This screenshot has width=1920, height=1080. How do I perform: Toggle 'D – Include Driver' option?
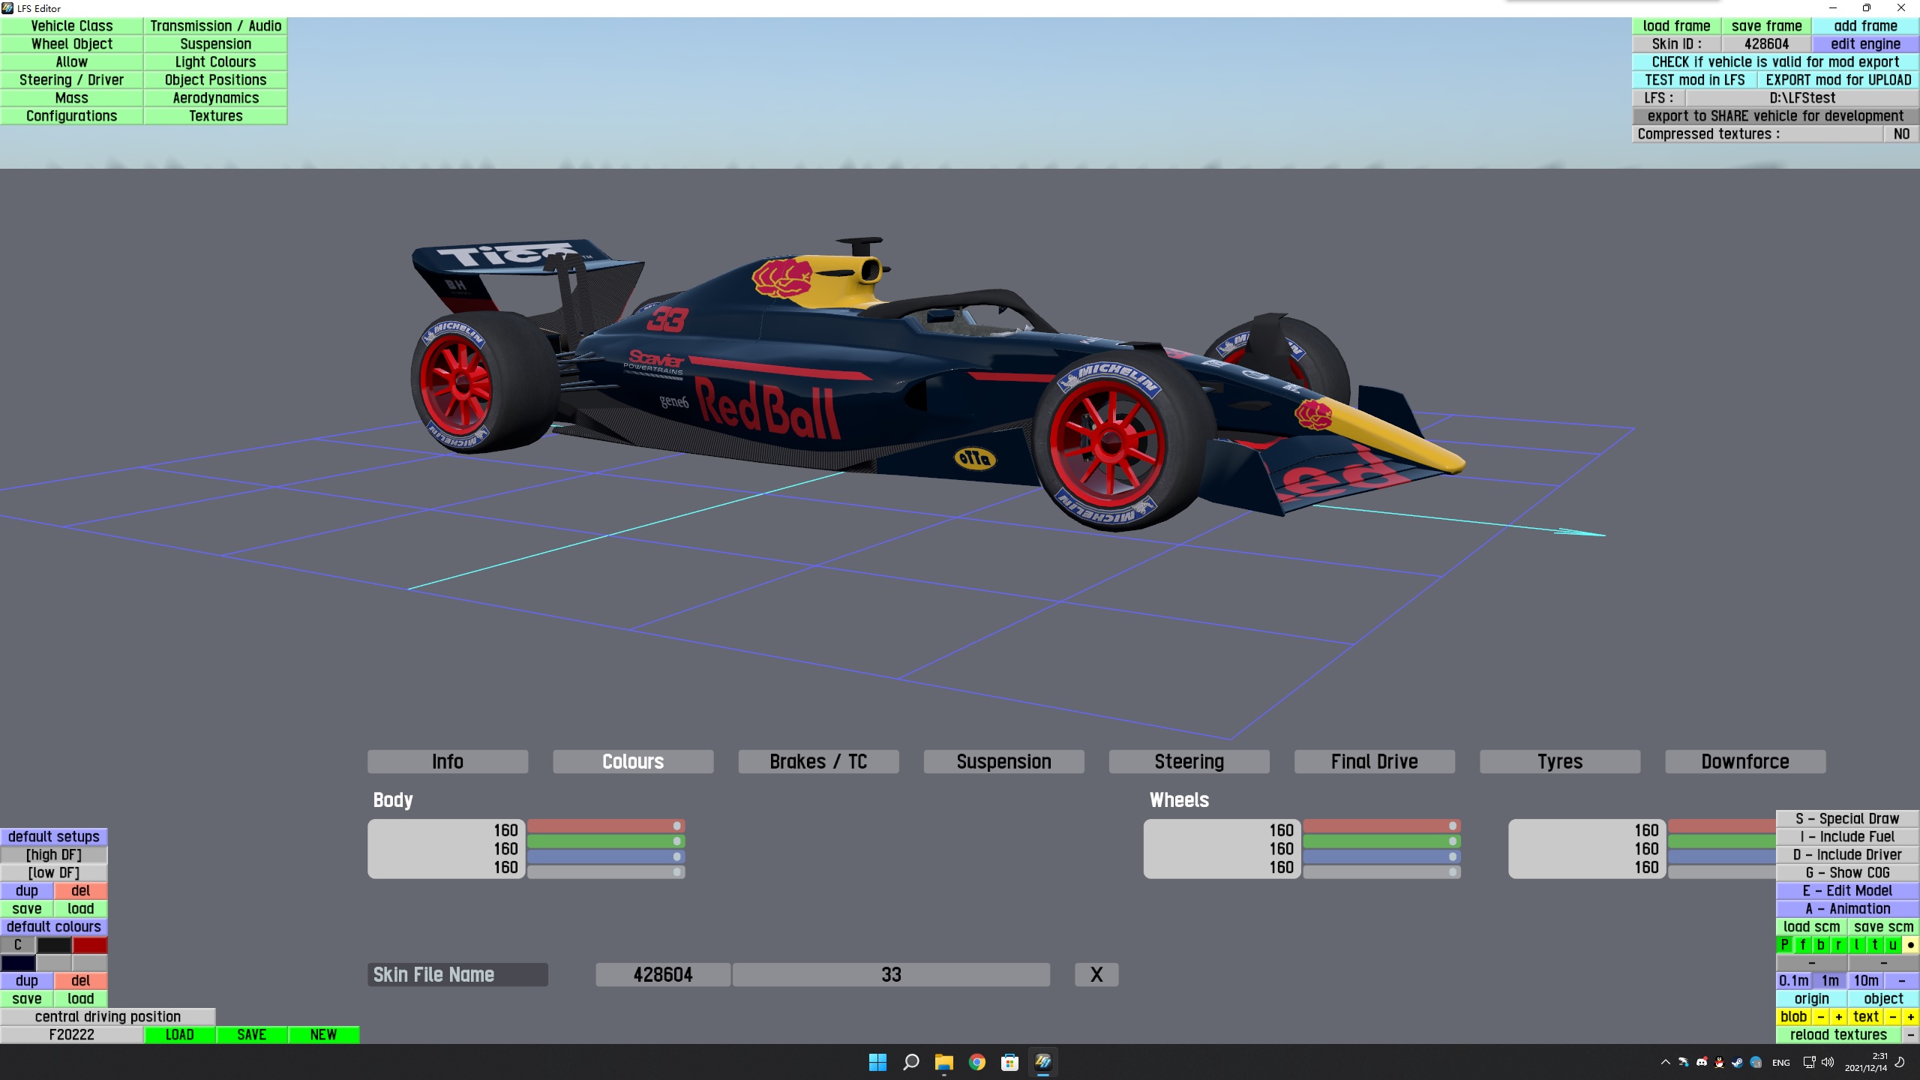coord(1846,855)
